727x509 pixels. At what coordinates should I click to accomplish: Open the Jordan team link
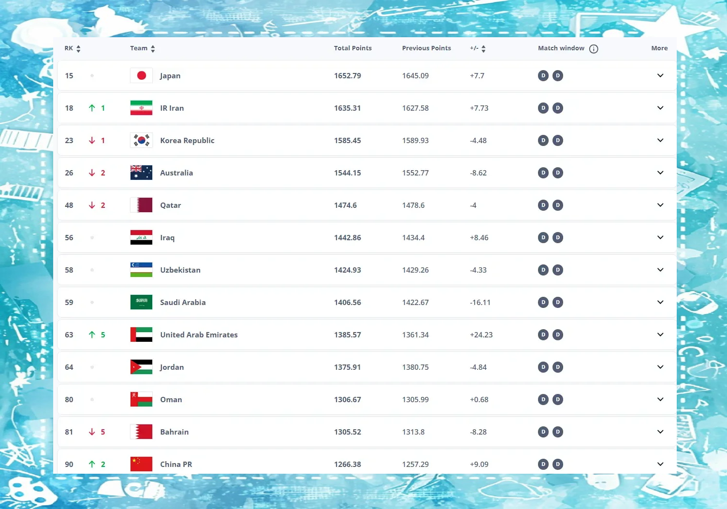[x=172, y=367]
